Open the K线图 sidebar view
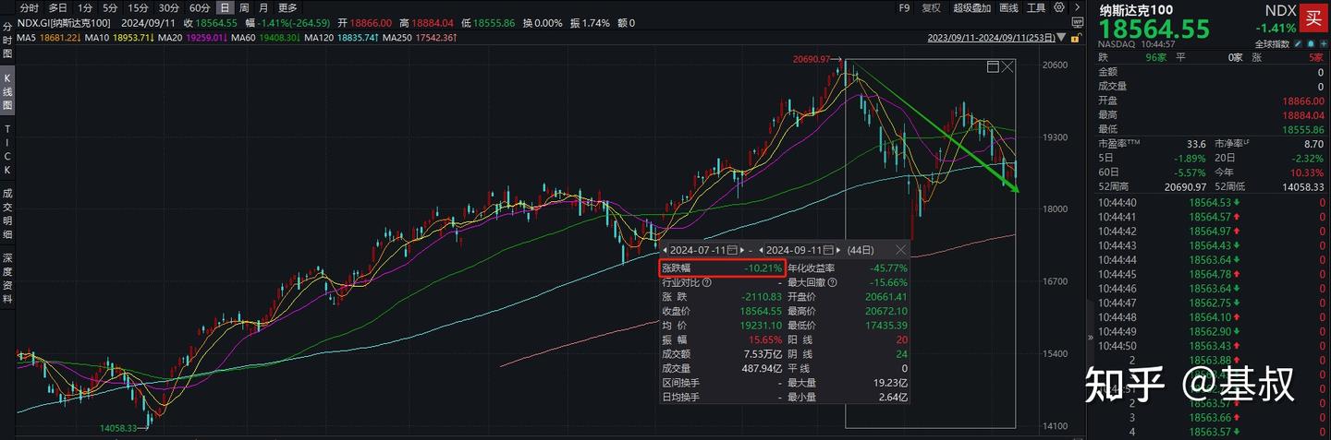The height and width of the screenshot is (440, 1331). tap(7, 92)
